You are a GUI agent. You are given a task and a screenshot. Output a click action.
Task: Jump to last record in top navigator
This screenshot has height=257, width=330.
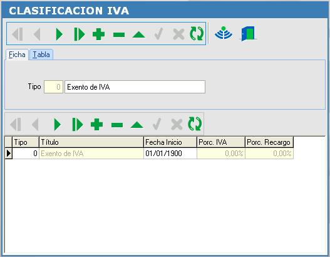pos(80,34)
